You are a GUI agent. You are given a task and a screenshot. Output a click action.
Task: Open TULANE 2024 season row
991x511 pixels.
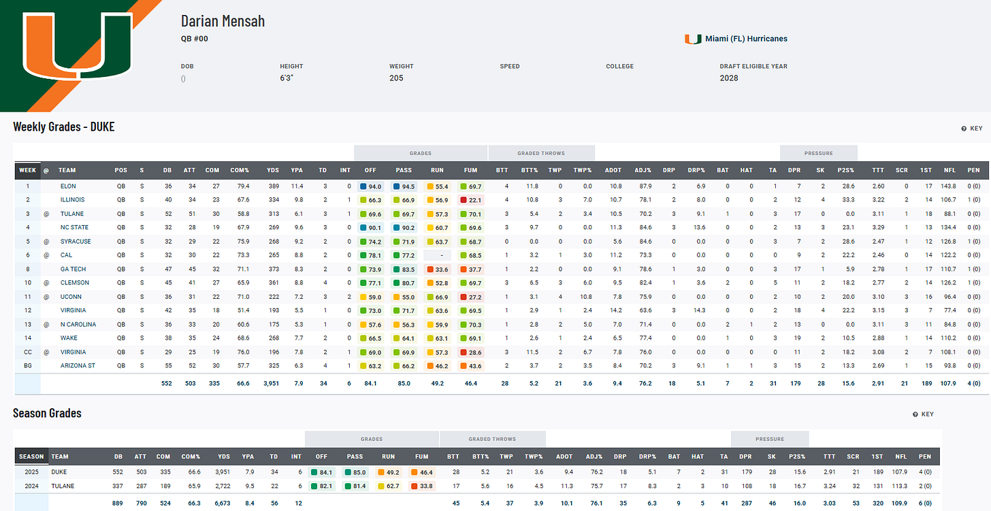point(63,485)
